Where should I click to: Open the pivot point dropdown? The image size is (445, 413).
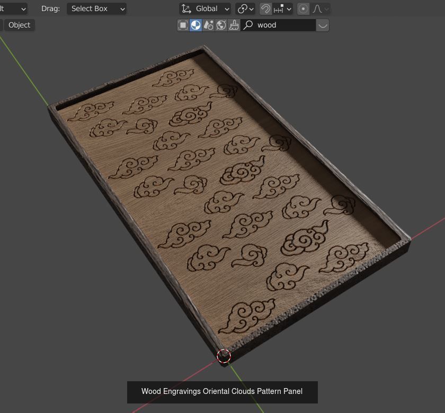[x=245, y=9]
